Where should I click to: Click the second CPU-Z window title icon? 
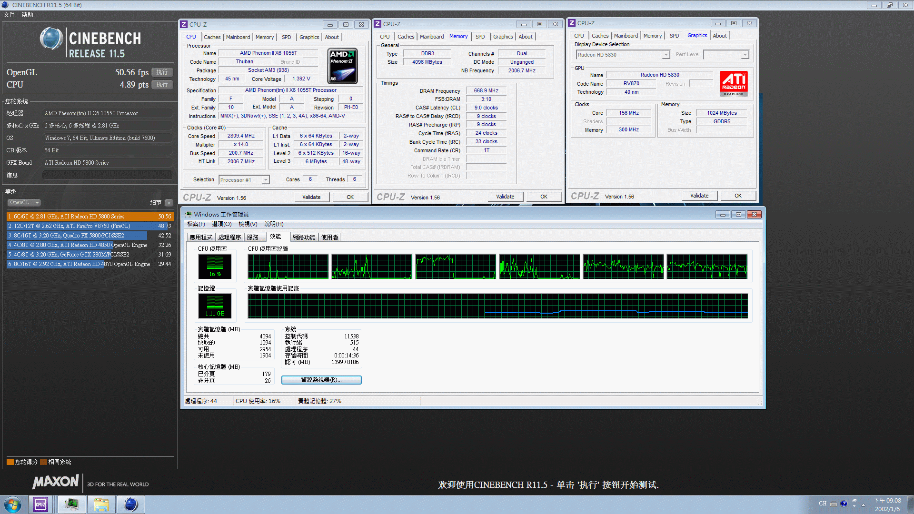(378, 24)
